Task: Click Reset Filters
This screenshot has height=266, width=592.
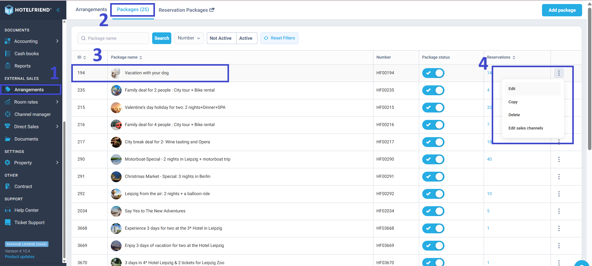Action: pos(279,38)
